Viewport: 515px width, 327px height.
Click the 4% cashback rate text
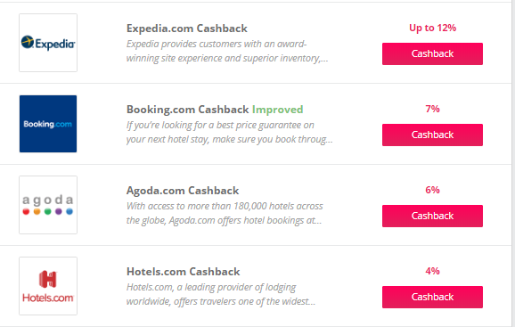[x=432, y=271]
